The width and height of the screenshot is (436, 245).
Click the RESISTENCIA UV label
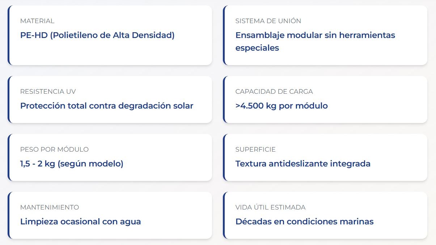(x=48, y=92)
